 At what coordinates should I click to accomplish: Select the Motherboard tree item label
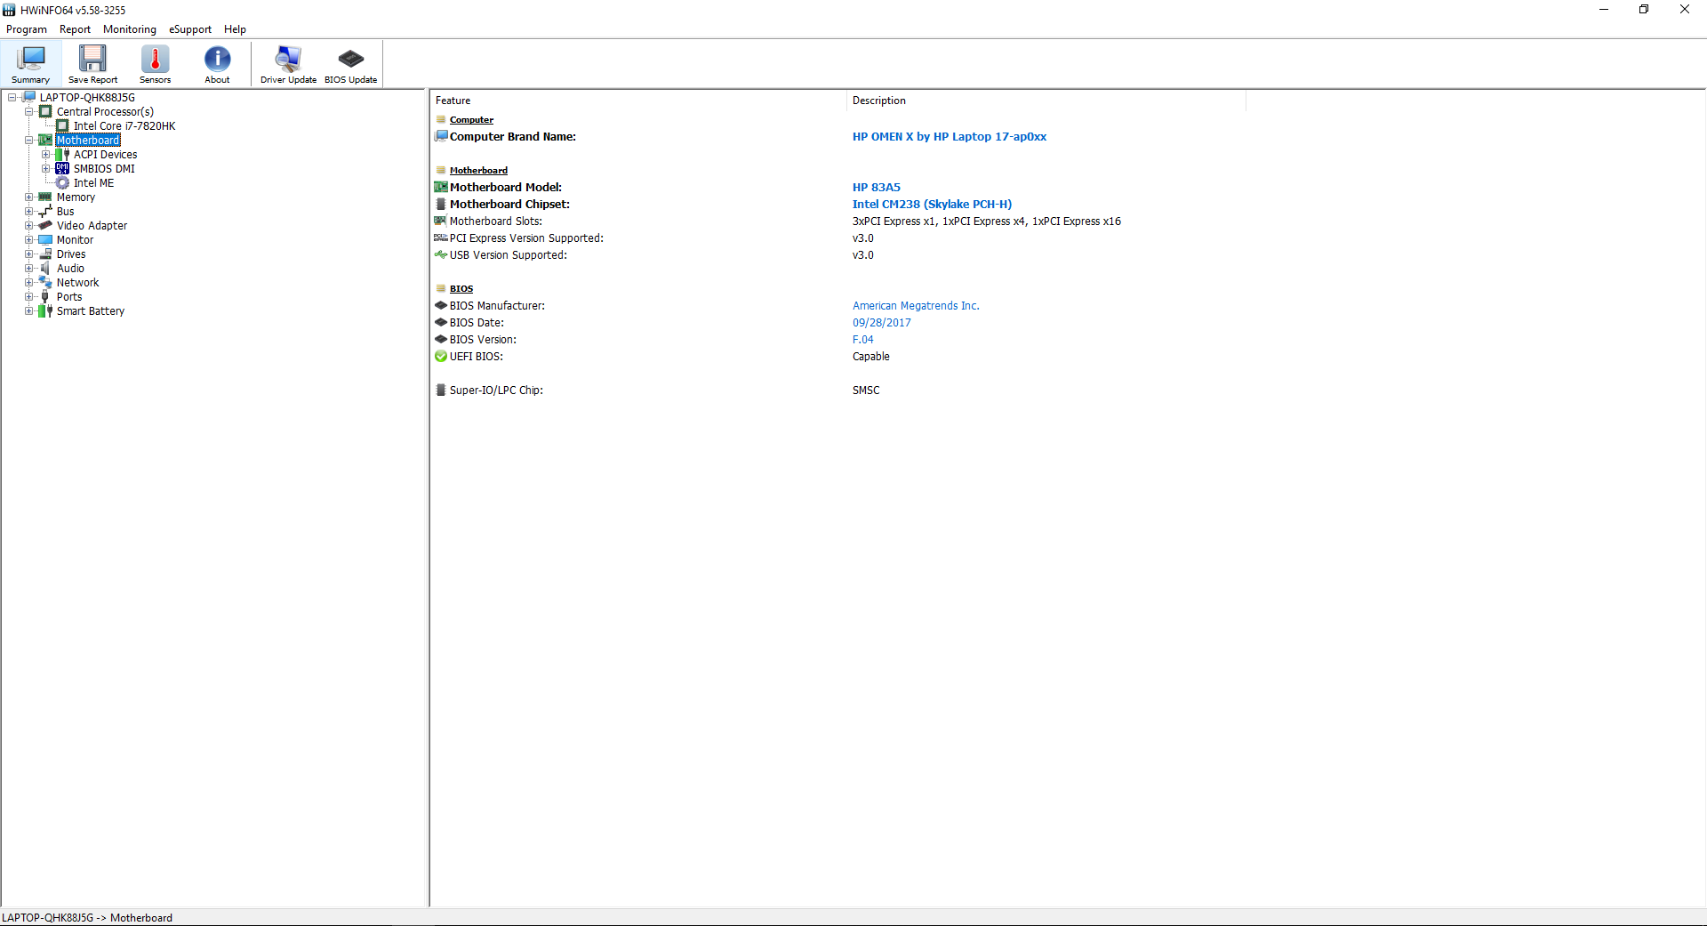click(88, 141)
